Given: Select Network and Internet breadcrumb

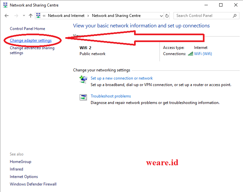Looking at the screenshot, I should click(x=66, y=16).
